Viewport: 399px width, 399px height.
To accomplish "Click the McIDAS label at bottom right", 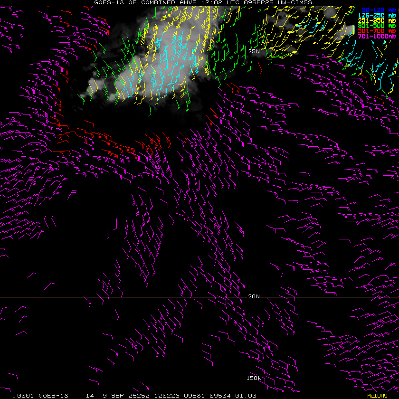I will coord(377,396).
